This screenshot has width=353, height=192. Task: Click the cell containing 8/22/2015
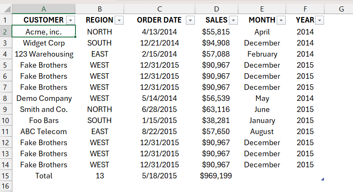tap(159, 132)
